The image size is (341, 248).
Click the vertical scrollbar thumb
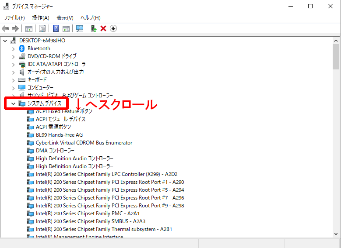click(336, 57)
